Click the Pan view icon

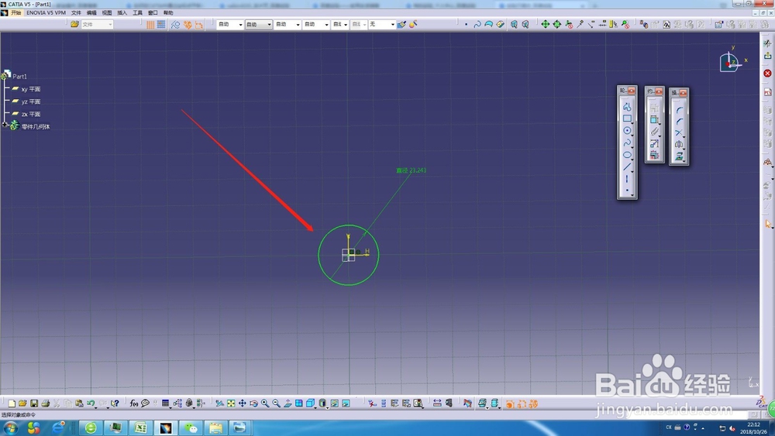(242, 403)
